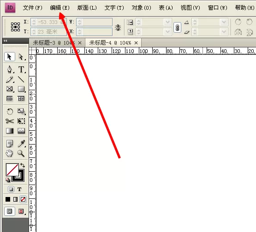Open the 版面(L) menu
256x232 pixels.
(87, 8)
